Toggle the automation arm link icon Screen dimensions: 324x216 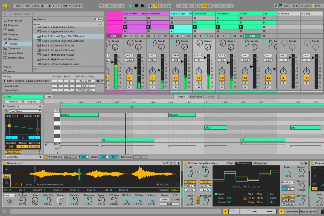click(155, 6)
